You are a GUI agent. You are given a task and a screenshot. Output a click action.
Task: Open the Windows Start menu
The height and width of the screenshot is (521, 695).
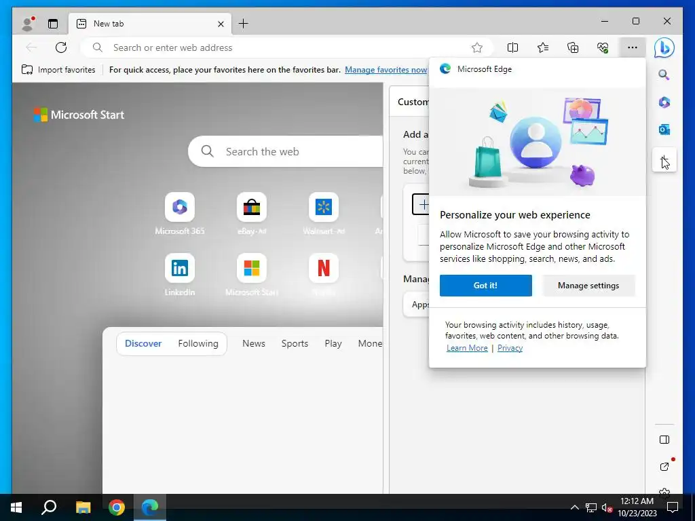point(16,507)
